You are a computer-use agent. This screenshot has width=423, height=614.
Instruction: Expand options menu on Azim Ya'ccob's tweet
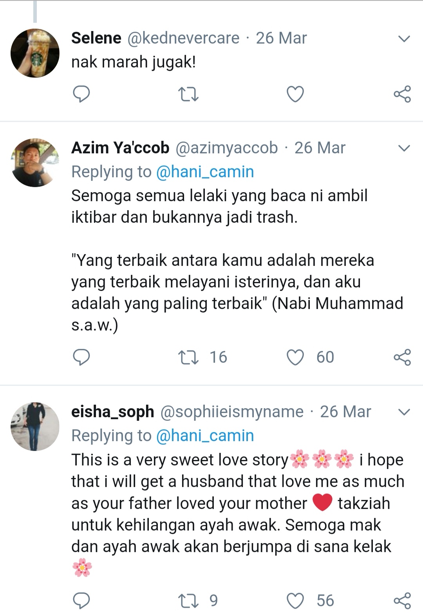(x=404, y=148)
